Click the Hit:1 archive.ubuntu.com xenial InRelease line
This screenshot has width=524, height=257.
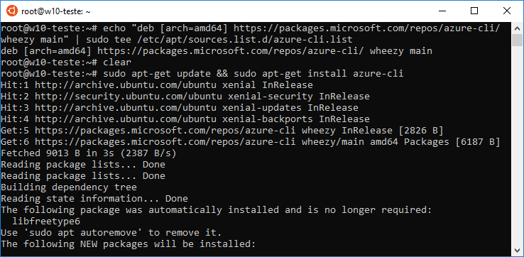click(x=157, y=85)
